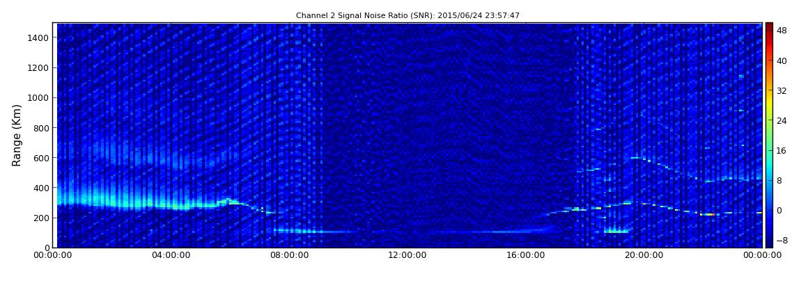Click the 08:00:00 x-axis time label

[x=288, y=255]
